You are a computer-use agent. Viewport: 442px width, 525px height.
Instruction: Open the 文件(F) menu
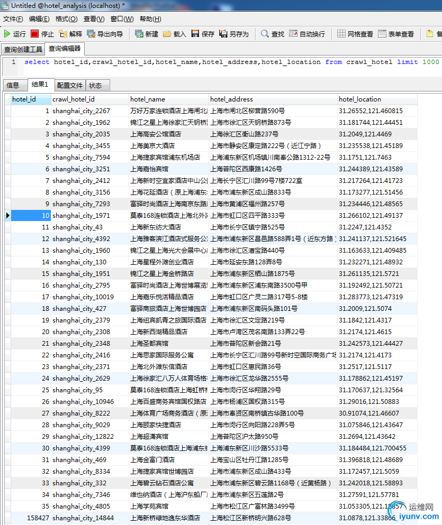(13, 19)
